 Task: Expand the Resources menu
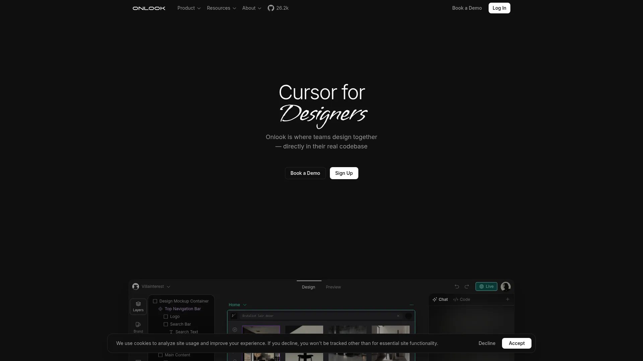[221, 8]
